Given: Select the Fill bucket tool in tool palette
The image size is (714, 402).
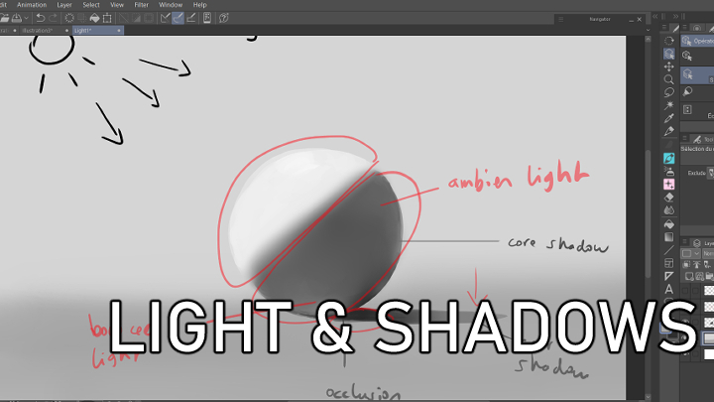Looking at the screenshot, I should (x=669, y=224).
